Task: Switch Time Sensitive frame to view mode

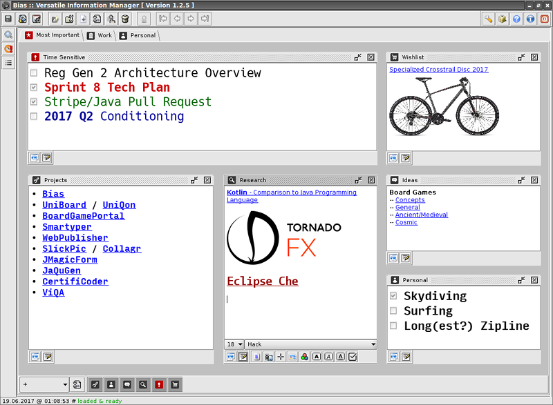Action: pos(35,158)
